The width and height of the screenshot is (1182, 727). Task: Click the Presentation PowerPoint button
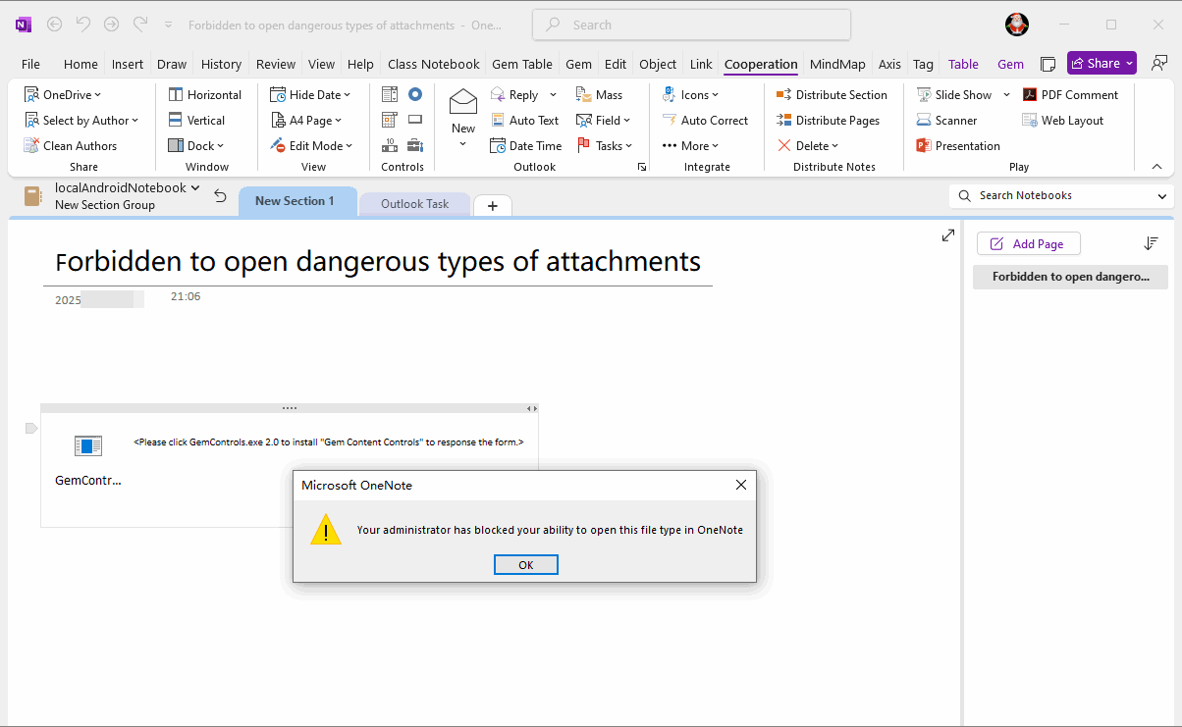[958, 146]
